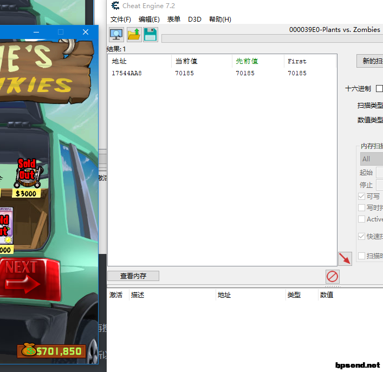This screenshot has width=383, height=372.
Task: Open the Cheat Engine logo icon in the title bar
Action: point(115,5)
